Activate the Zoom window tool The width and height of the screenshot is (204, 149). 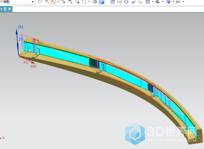pos(113,2)
